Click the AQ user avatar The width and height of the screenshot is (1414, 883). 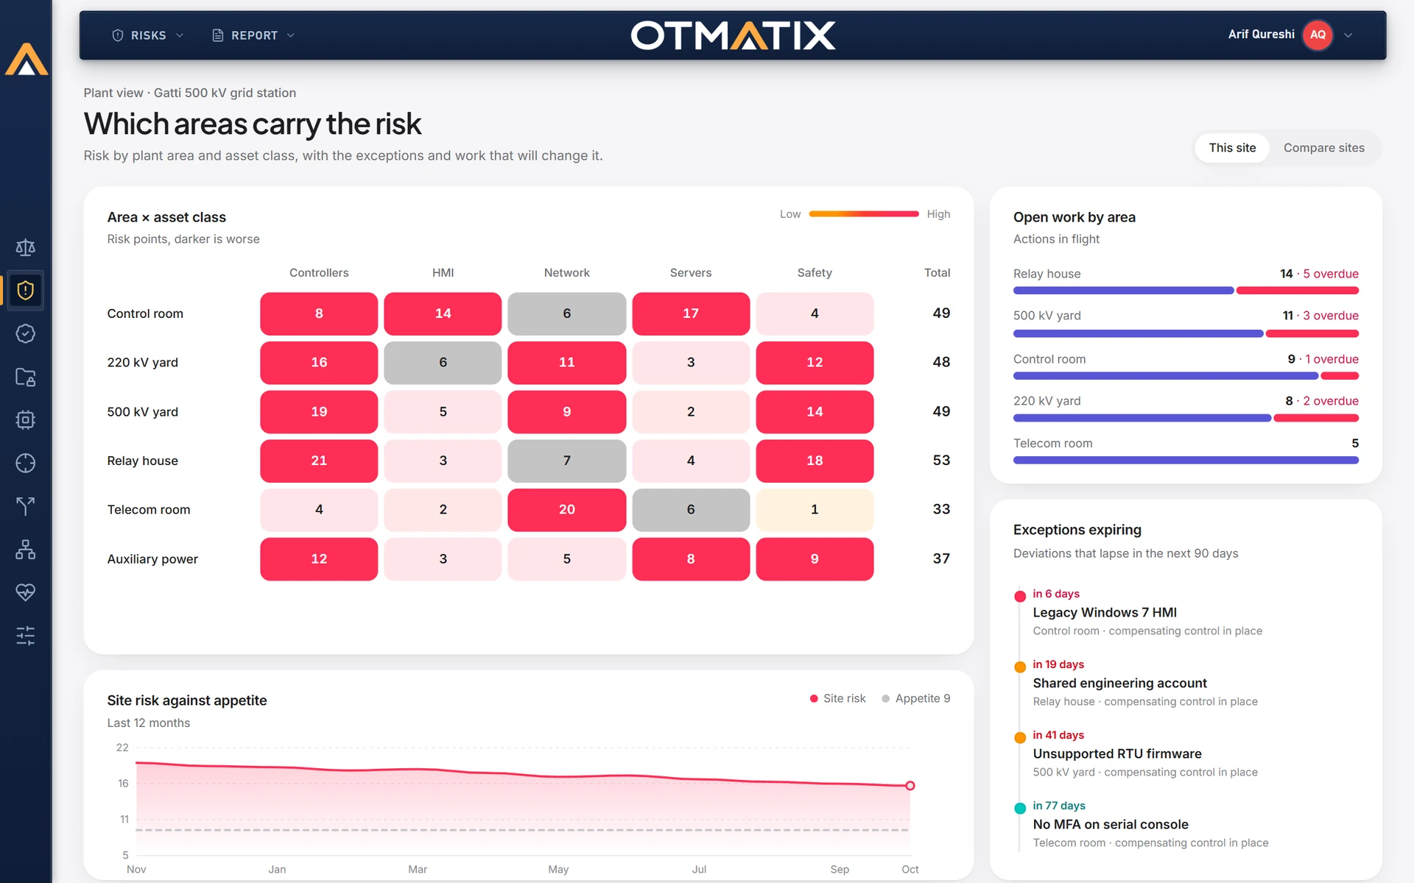[1318, 35]
